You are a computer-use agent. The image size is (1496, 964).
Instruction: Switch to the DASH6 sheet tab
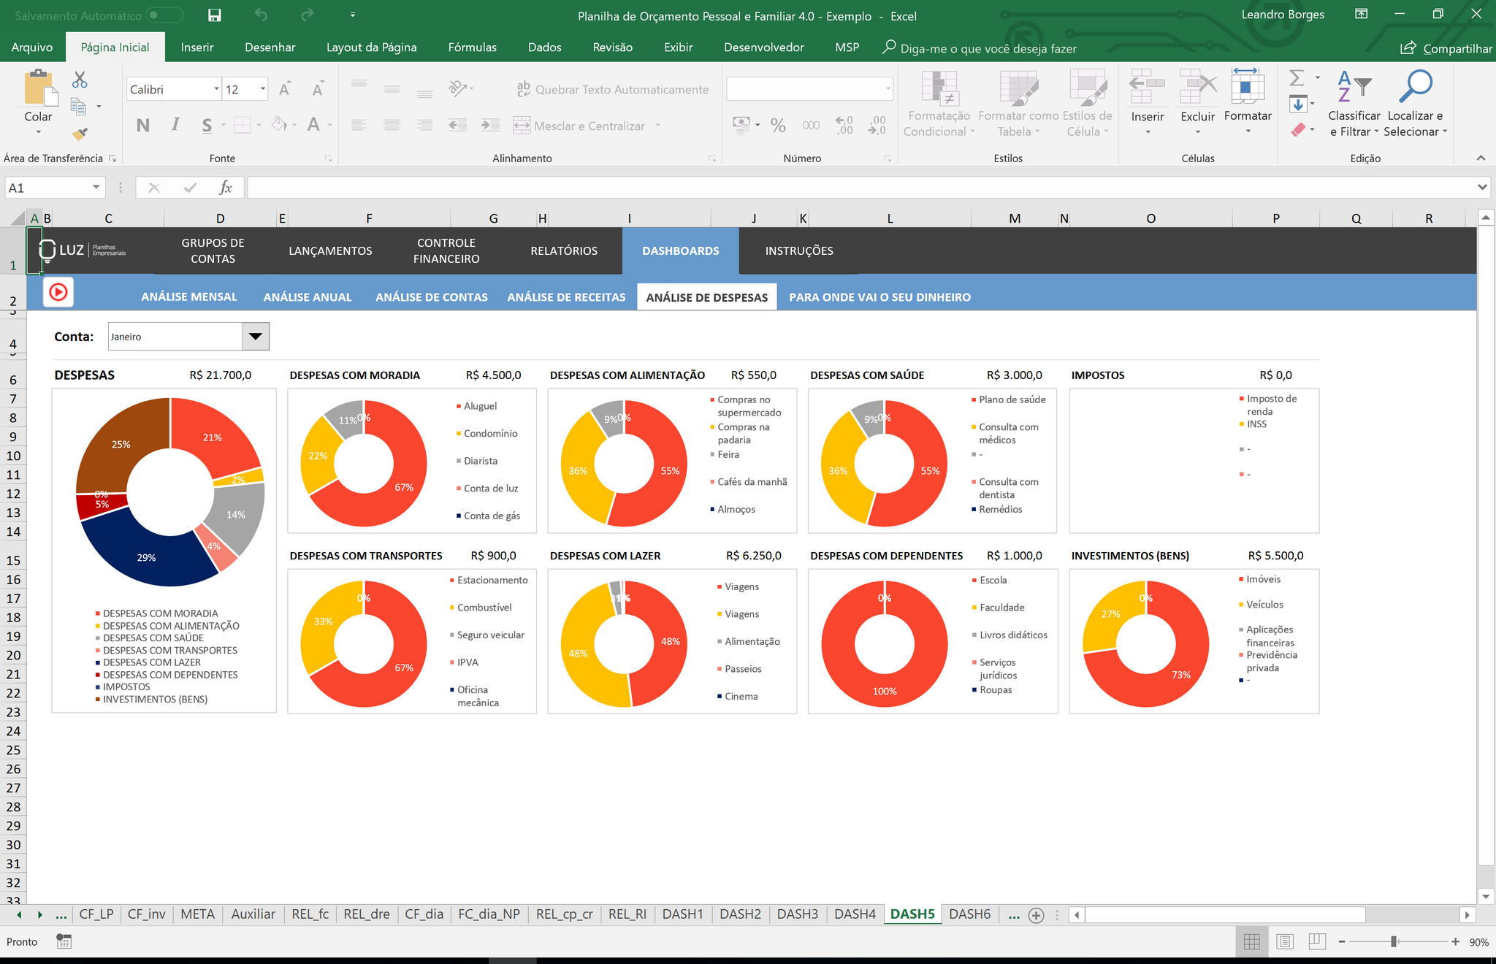click(x=969, y=914)
